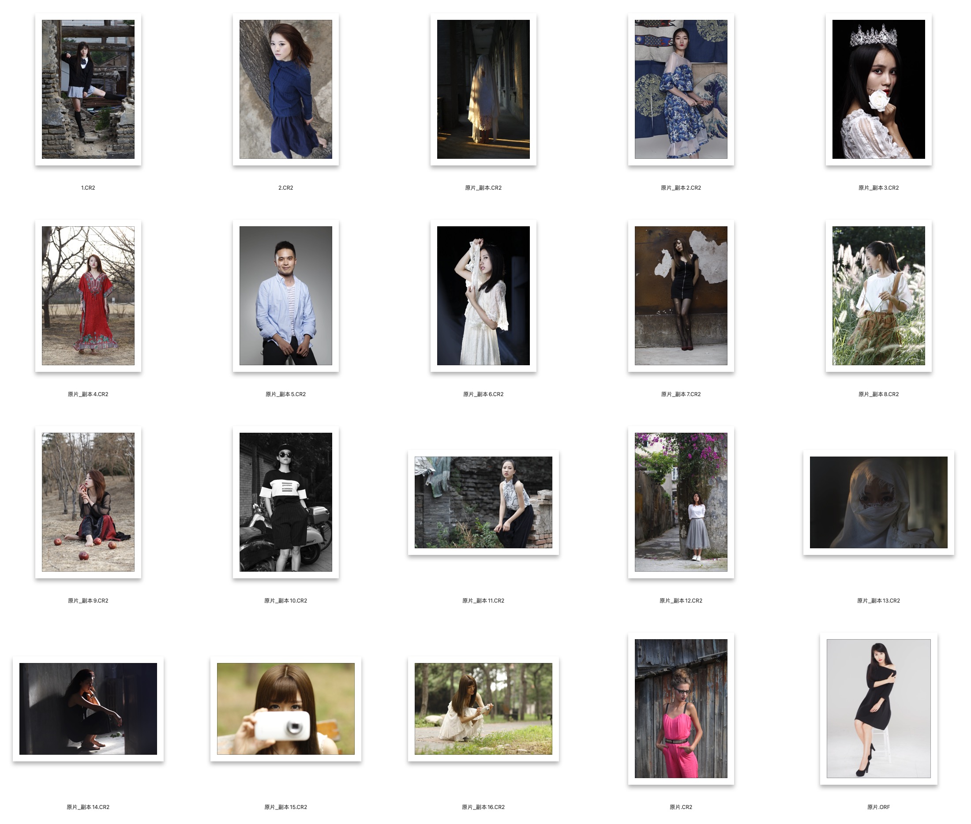Click the wave backdrop photo 原片_副本 2.CR2
971x824 pixels.
click(680, 89)
